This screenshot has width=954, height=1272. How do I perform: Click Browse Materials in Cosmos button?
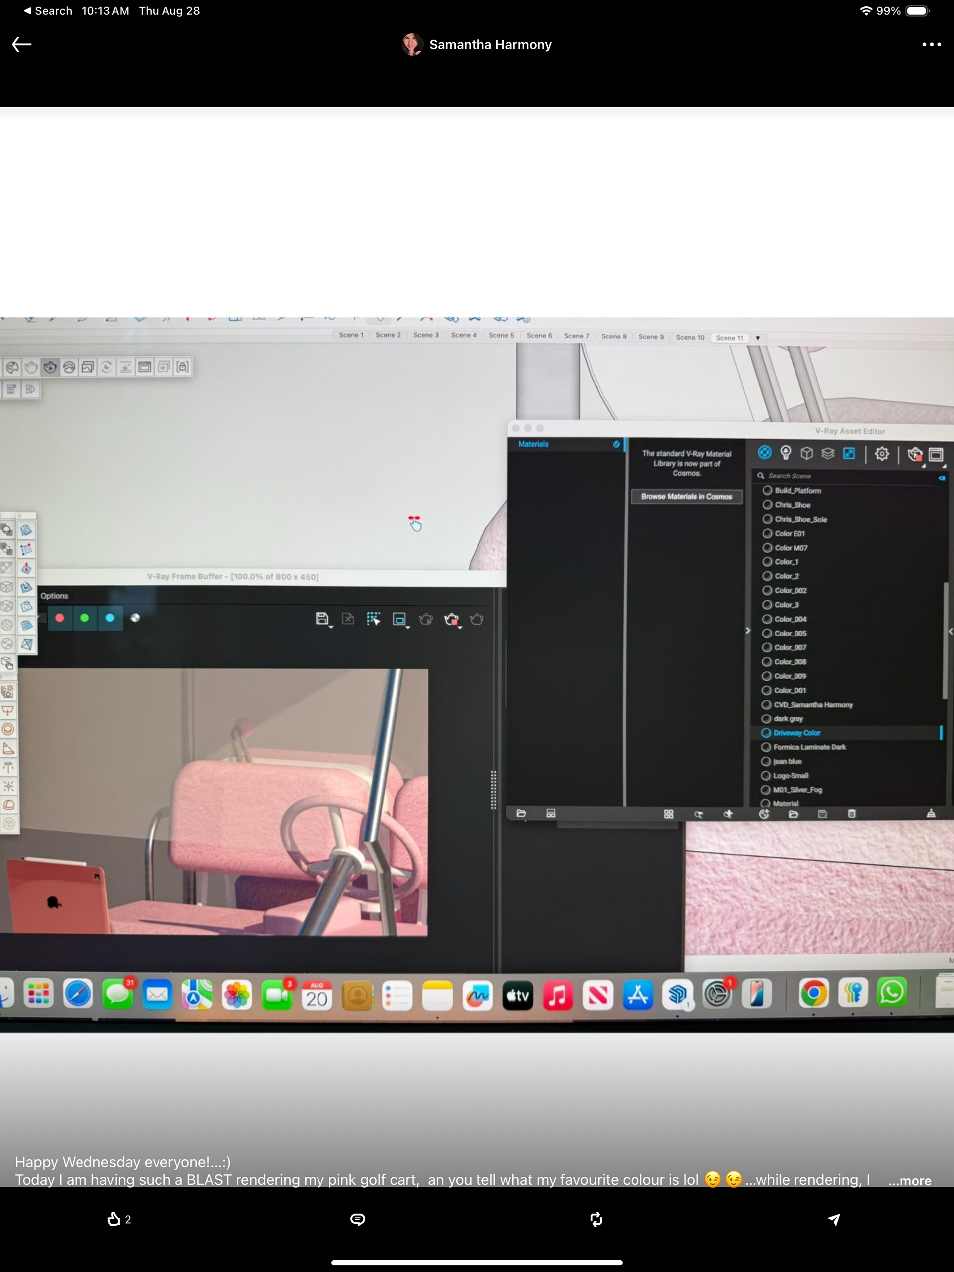pyautogui.click(x=686, y=496)
